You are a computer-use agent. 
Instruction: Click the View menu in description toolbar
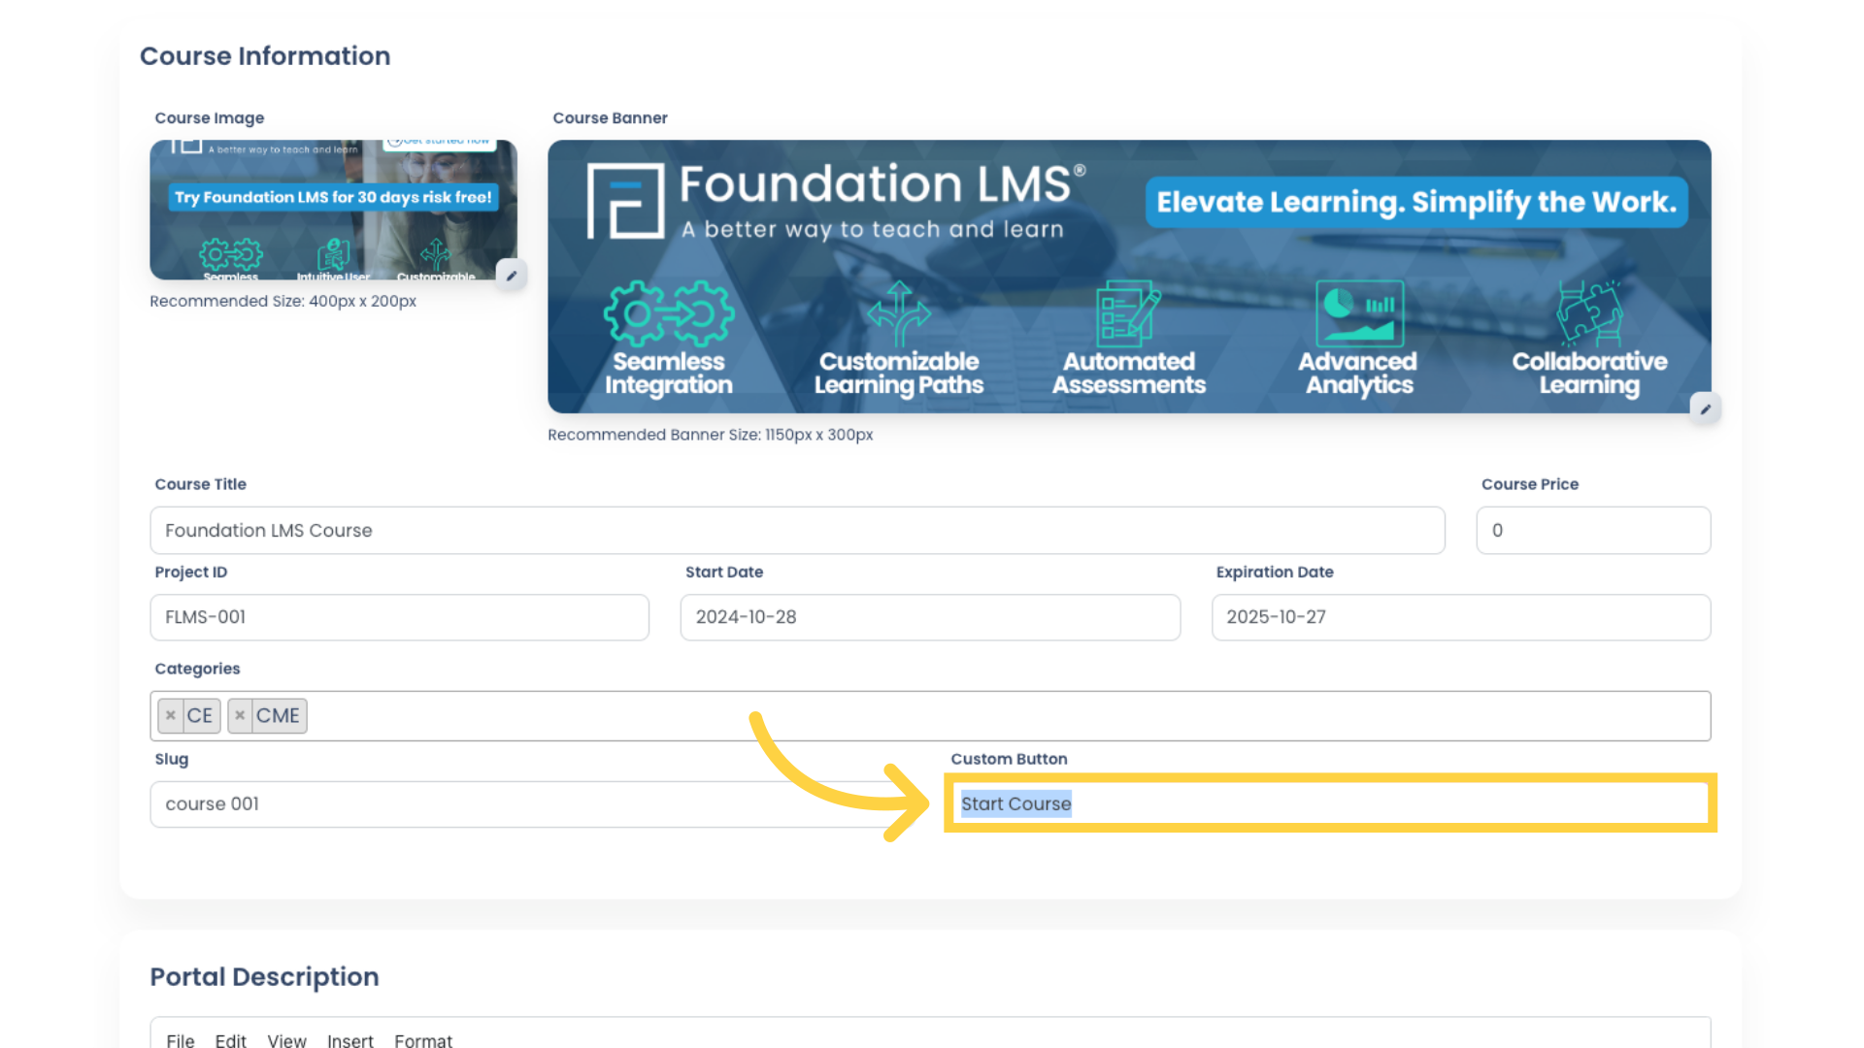pyautogui.click(x=284, y=1039)
